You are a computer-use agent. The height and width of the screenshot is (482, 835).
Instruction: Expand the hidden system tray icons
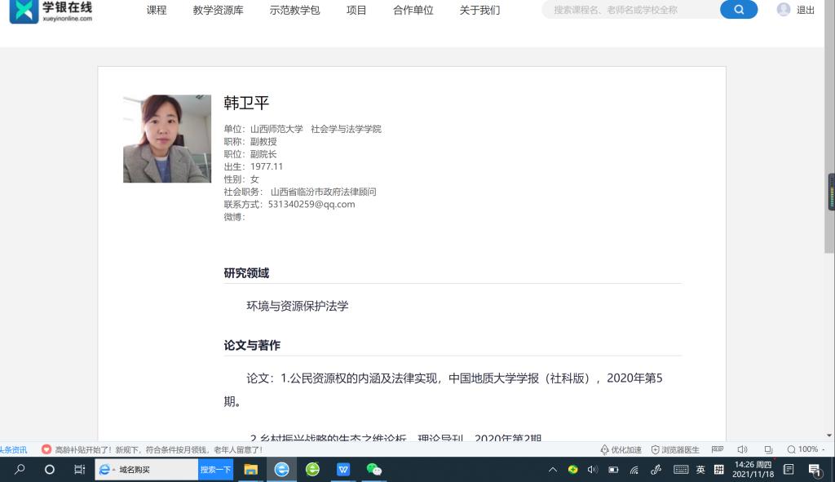(553, 469)
